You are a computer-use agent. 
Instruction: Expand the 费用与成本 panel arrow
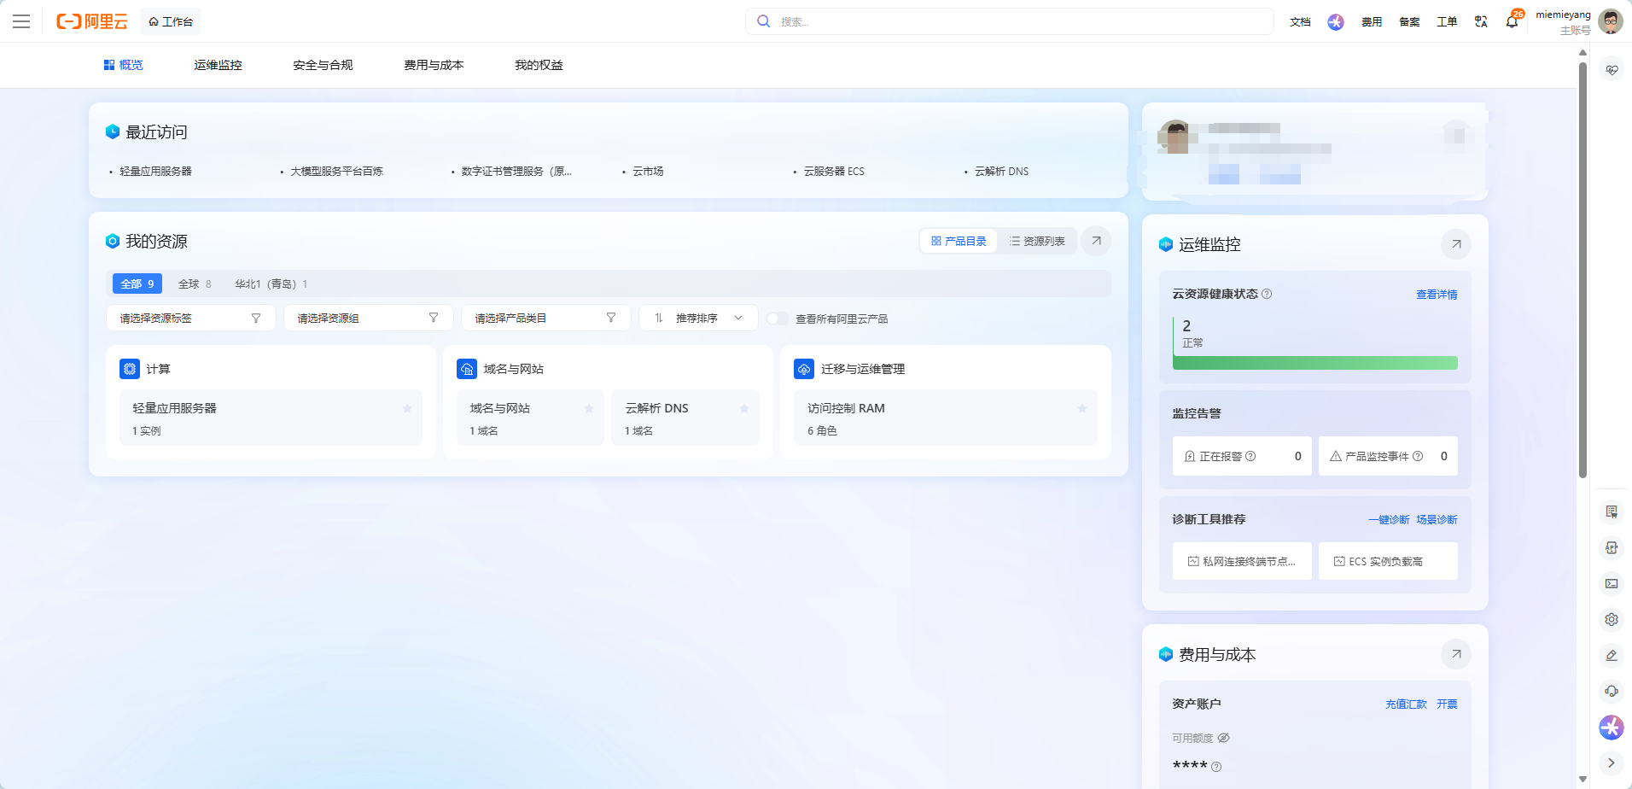point(1456,654)
